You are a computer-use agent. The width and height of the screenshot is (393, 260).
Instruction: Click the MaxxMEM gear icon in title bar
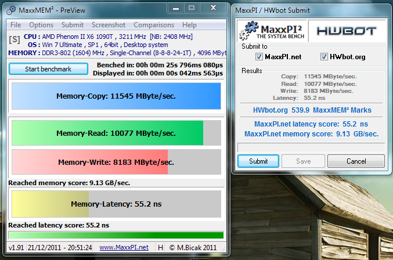pyautogui.click(x=11, y=10)
